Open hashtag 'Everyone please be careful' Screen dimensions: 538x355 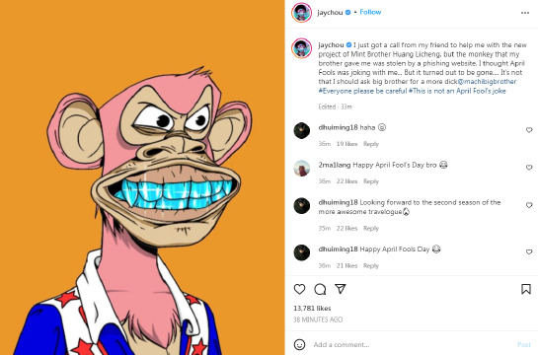click(362, 91)
